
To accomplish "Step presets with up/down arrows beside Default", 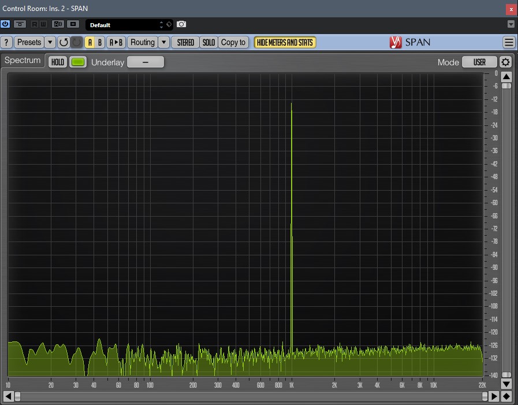I will pos(161,25).
